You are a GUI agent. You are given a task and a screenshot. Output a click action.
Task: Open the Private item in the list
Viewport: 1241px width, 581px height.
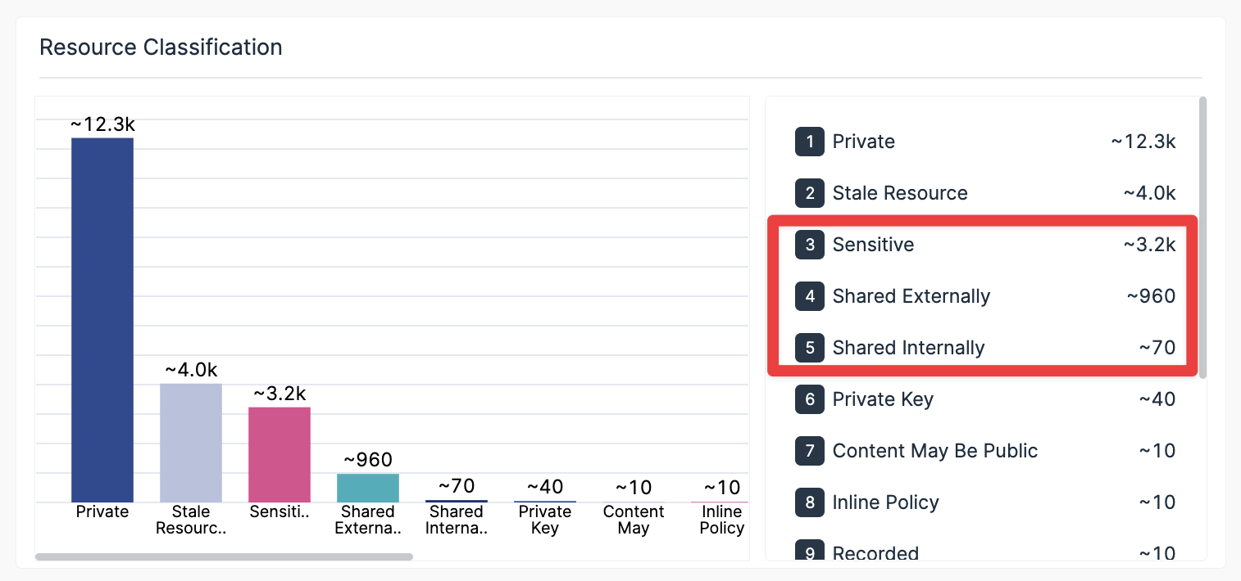click(985, 142)
